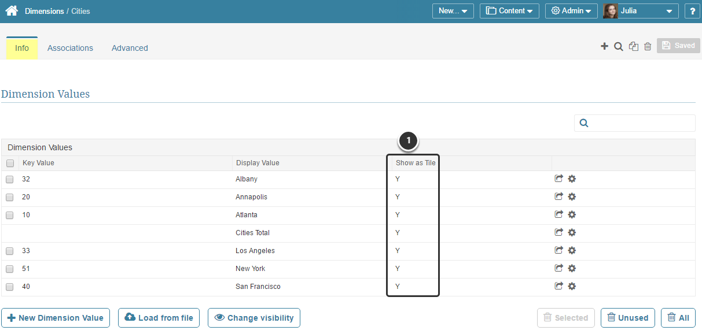This screenshot has height=334, width=702.
Task: Open help with the question mark icon
Action: point(692,10)
